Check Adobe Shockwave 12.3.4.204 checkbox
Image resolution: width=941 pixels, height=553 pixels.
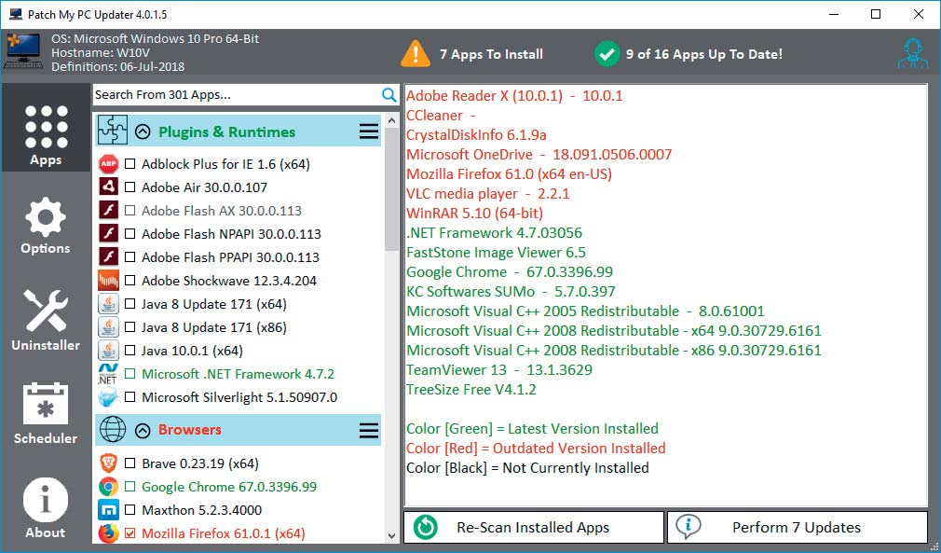[x=130, y=281]
